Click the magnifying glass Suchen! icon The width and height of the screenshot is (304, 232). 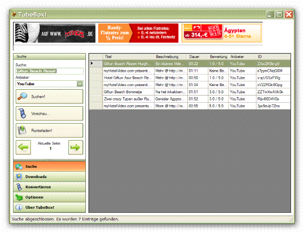click(22, 96)
